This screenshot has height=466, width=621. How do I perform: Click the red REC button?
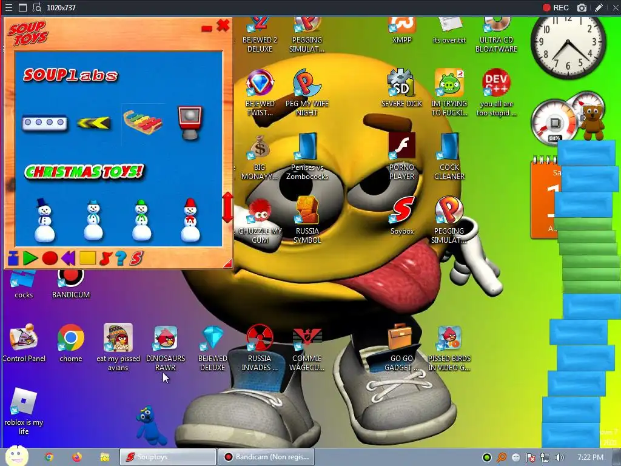556,7
